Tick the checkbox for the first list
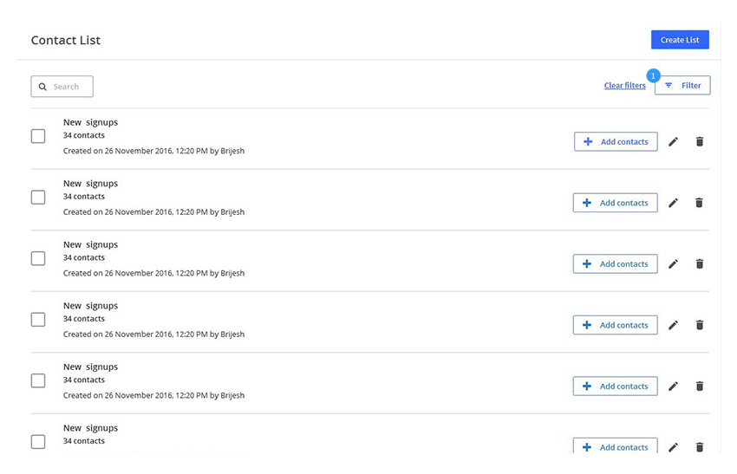The height and width of the screenshot is (474, 737). [38, 136]
